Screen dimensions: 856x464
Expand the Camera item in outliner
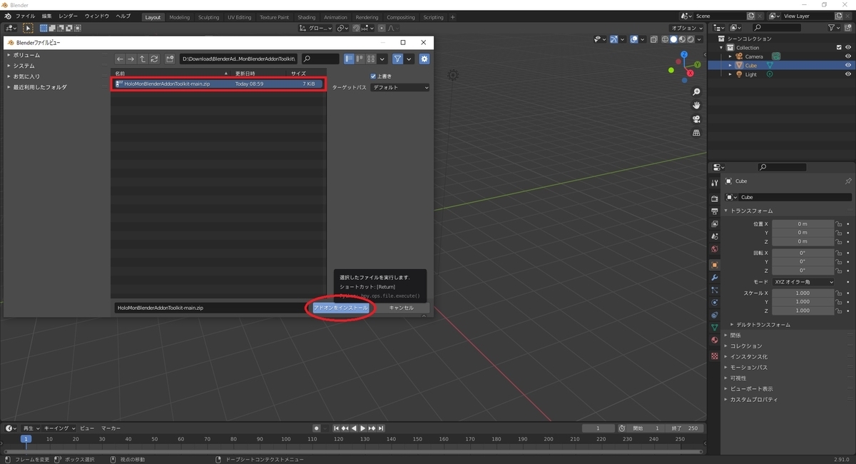click(730, 56)
